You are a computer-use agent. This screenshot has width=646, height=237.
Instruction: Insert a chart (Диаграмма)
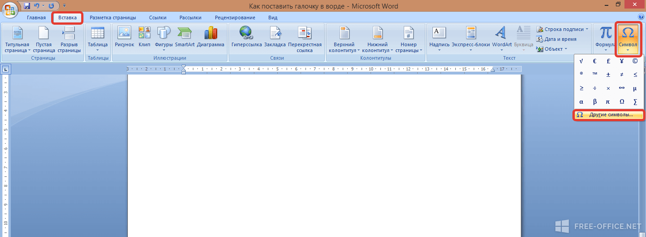[210, 37]
